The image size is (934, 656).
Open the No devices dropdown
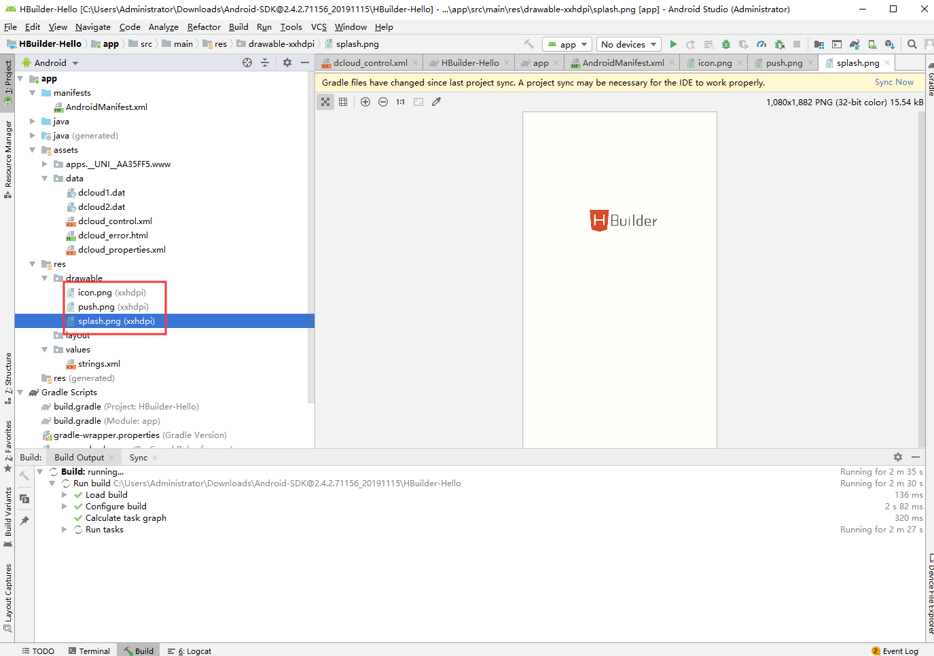click(629, 44)
